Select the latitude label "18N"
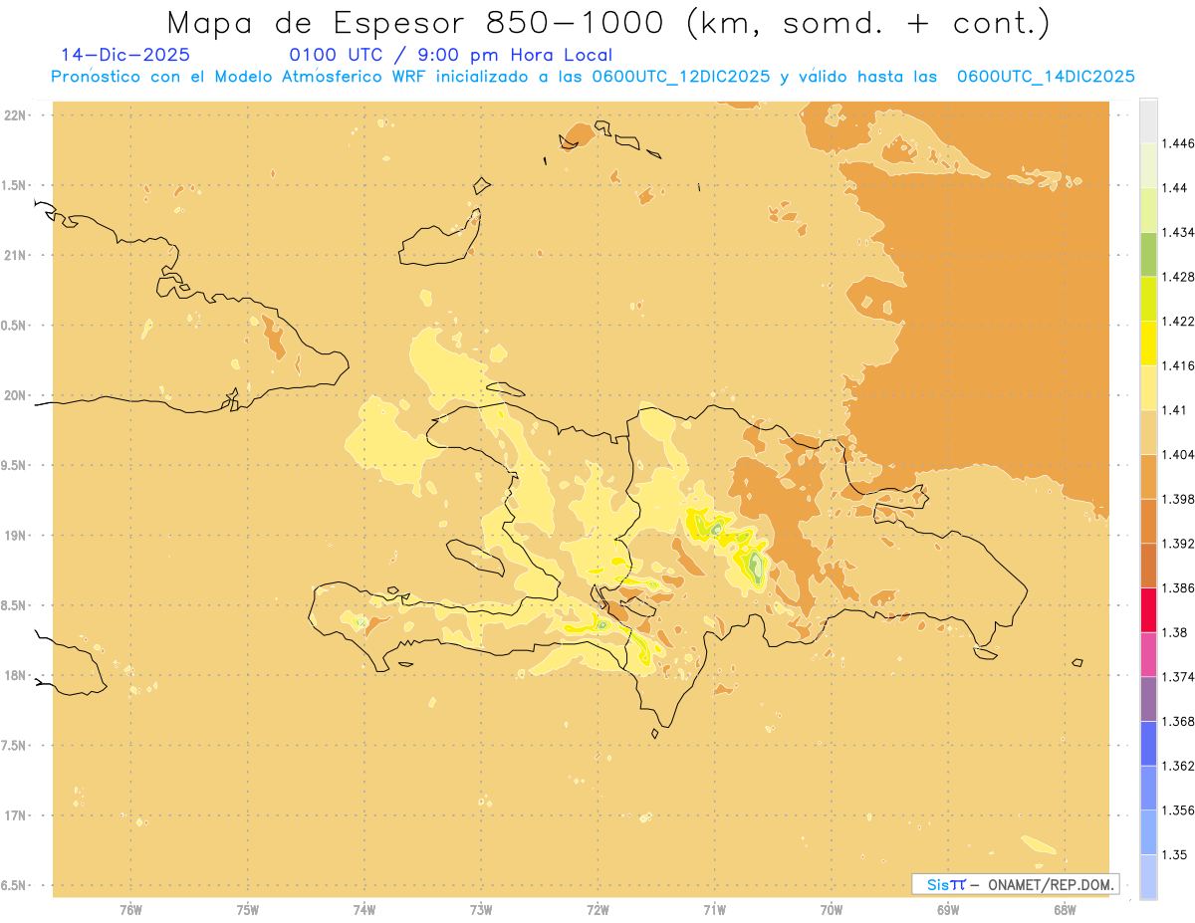Screen dimensions: 1195x923 click(15, 675)
